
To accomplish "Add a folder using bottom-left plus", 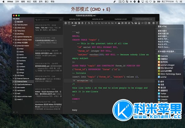I will pos(14,112).
